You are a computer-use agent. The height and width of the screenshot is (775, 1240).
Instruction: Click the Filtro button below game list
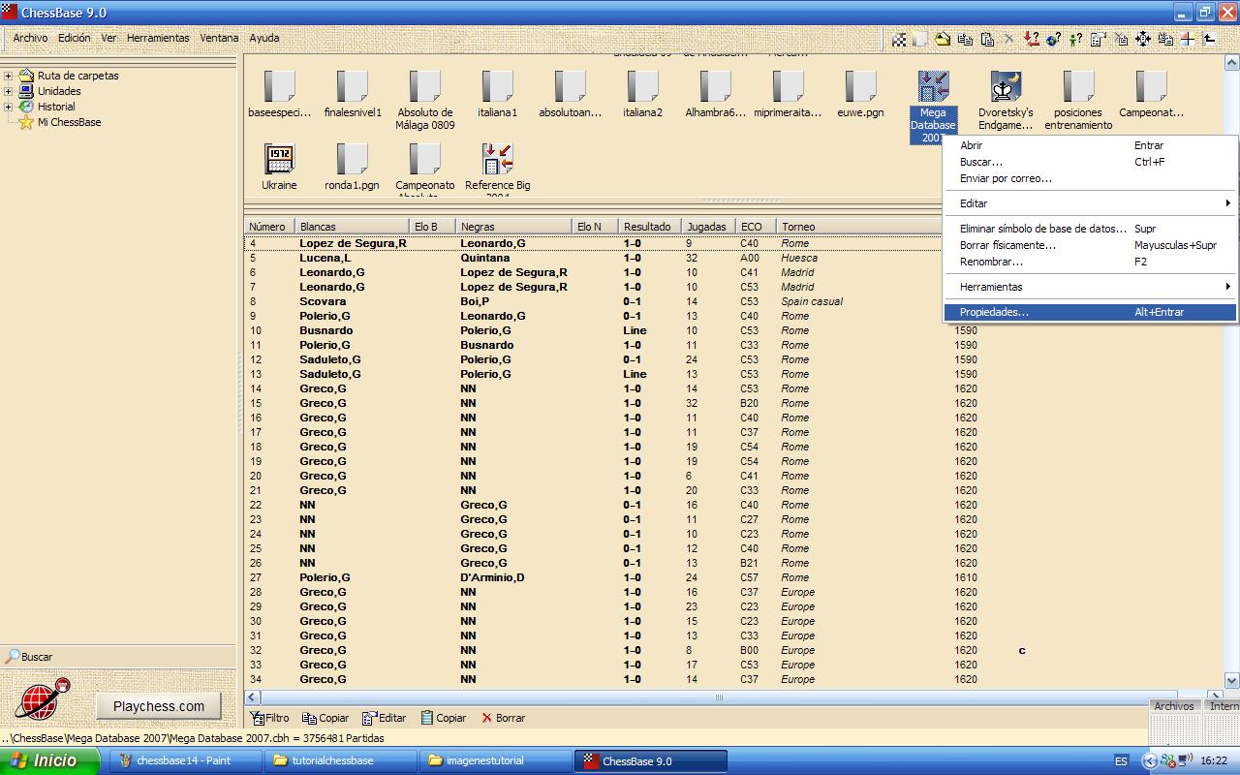point(270,718)
